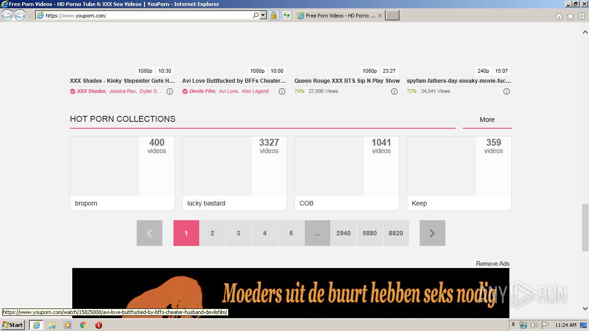Click verified check beside XXX Shades channel
The height and width of the screenshot is (331, 589).
point(73,91)
